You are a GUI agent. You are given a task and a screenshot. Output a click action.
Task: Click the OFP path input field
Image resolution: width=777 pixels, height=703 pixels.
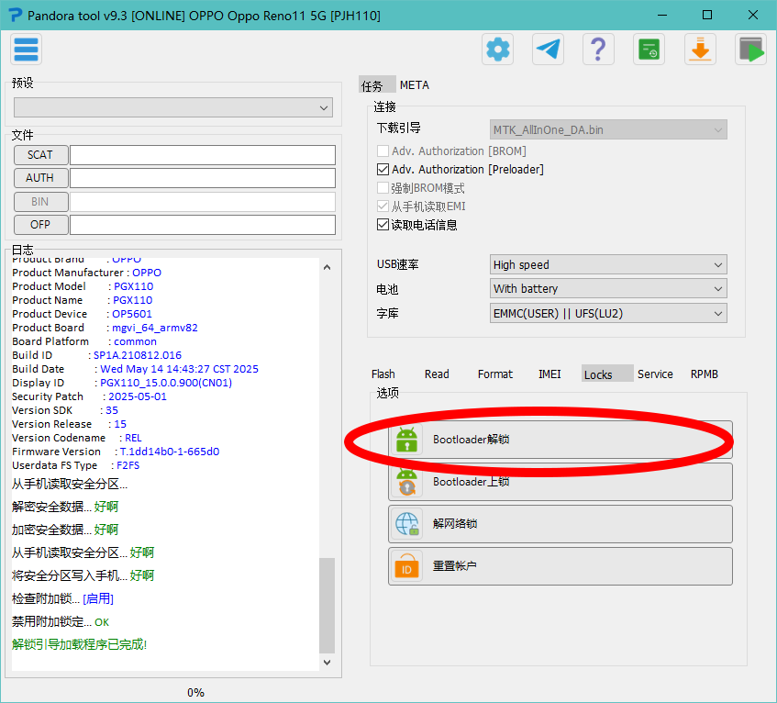tap(203, 225)
